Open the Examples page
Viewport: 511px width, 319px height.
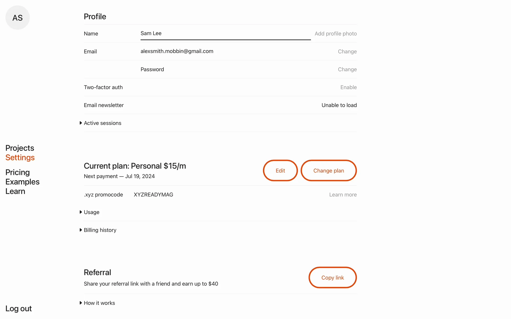click(22, 182)
